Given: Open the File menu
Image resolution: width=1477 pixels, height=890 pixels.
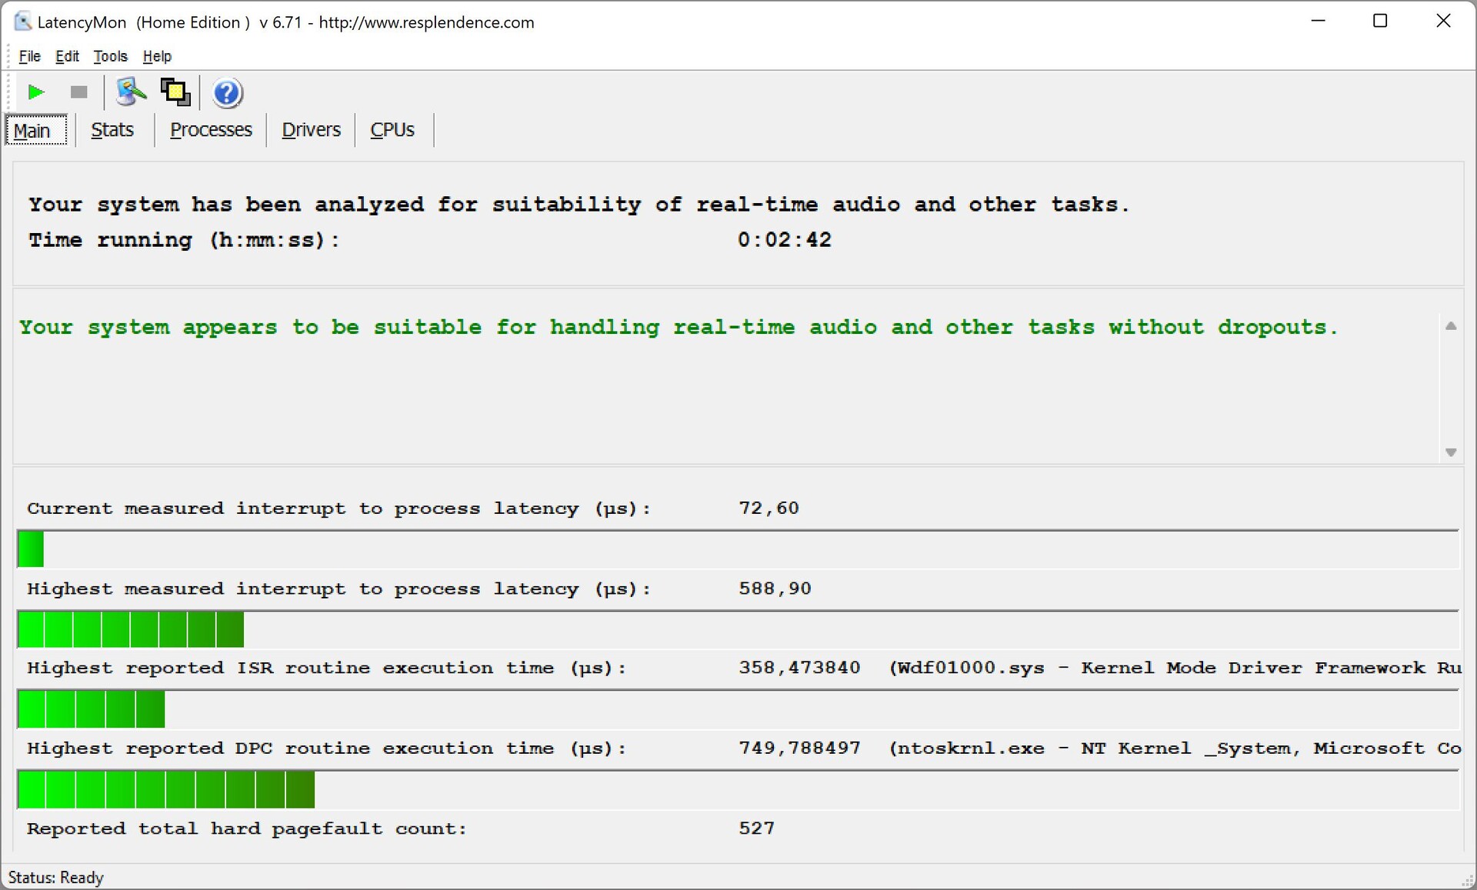Looking at the screenshot, I should pyautogui.click(x=29, y=56).
